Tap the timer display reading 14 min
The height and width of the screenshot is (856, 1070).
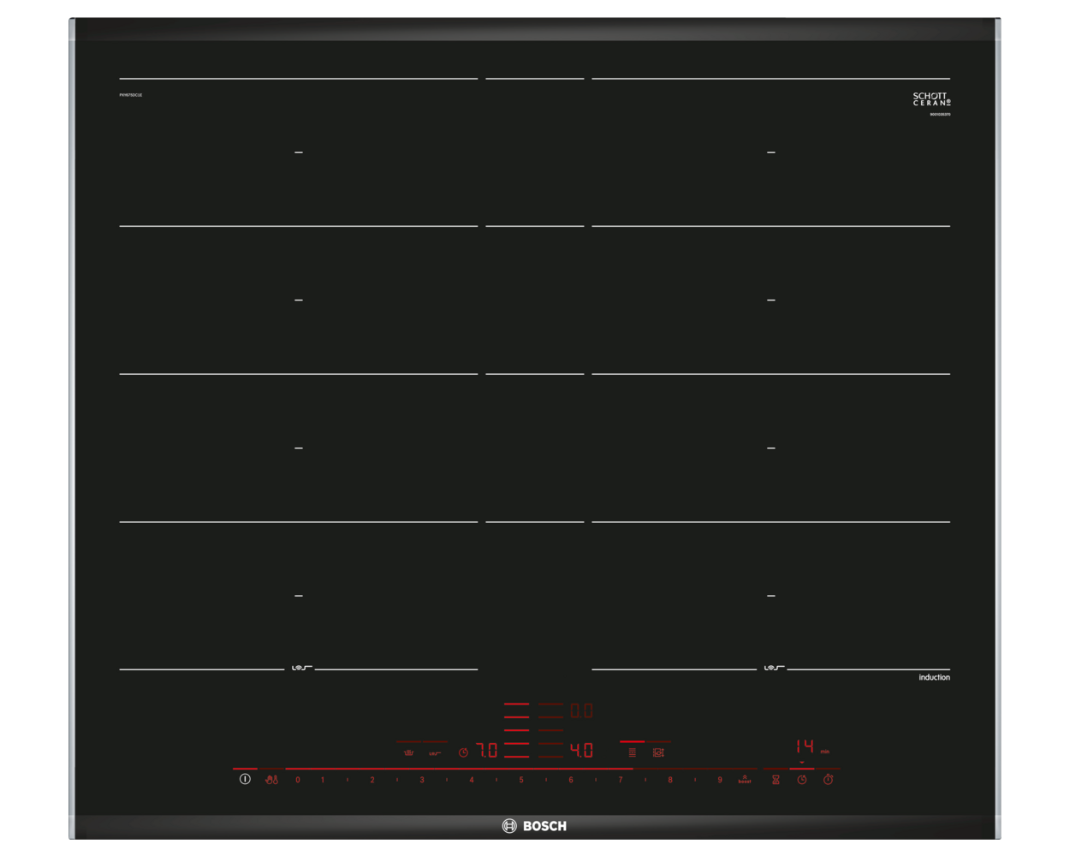[811, 747]
